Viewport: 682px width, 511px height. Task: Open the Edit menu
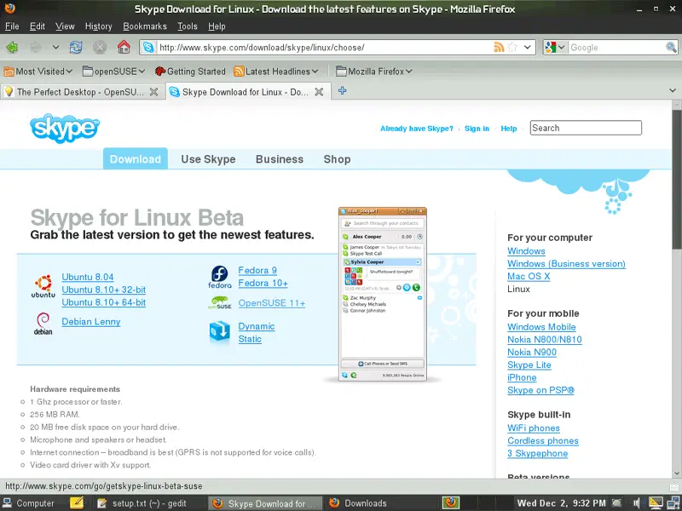(x=38, y=26)
